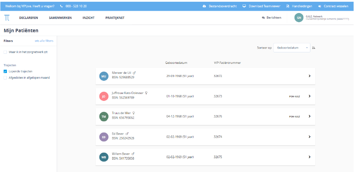Image resolution: width=355 pixels, height=172 pixels.
Task: Click the TM avatar for Truus de Mier
Action: pos(104,117)
